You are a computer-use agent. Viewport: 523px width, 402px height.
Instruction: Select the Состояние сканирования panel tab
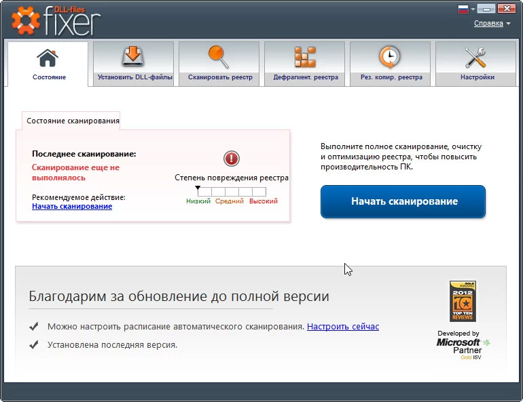click(x=73, y=121)
